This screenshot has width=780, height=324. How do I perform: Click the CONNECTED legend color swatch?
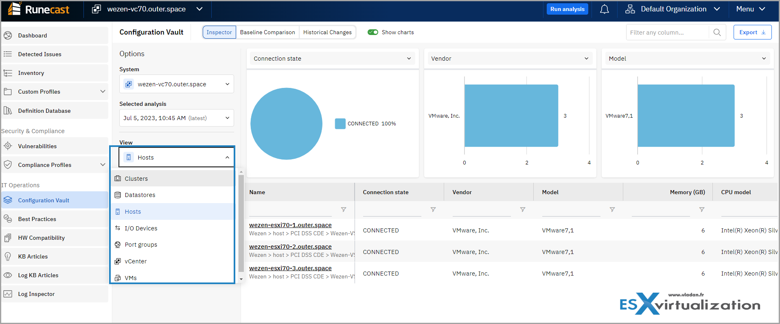pos(340,124)
